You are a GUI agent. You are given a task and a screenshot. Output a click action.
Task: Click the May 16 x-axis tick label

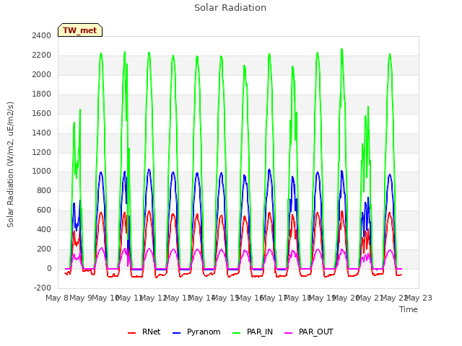[250, 298]
